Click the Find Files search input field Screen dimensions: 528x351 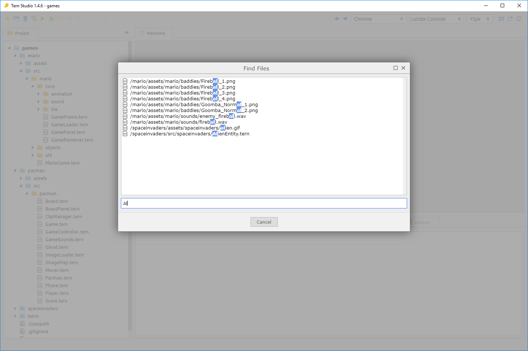264,203
